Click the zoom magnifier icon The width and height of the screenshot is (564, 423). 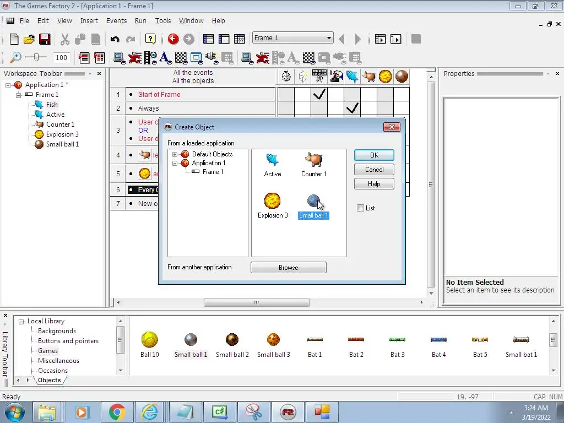tap(15, 57)
